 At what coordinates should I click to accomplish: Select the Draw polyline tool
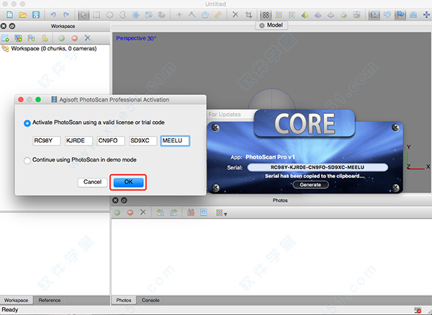click(x=192, y=14)
